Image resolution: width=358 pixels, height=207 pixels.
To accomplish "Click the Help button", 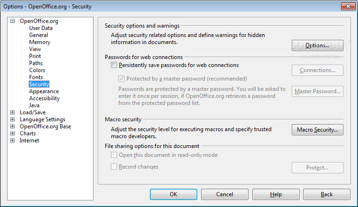I will click(276, 194).
